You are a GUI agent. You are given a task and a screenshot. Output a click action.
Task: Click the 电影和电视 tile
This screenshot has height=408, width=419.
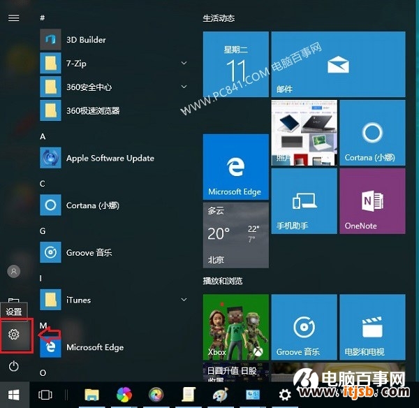click(x=372, y=326)
